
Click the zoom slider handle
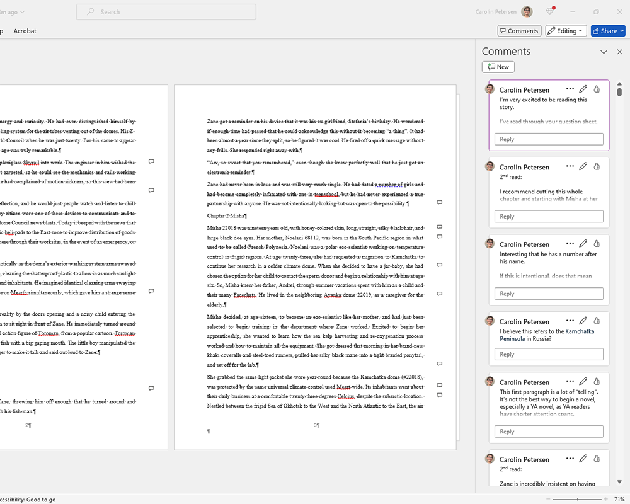(577, 499)
